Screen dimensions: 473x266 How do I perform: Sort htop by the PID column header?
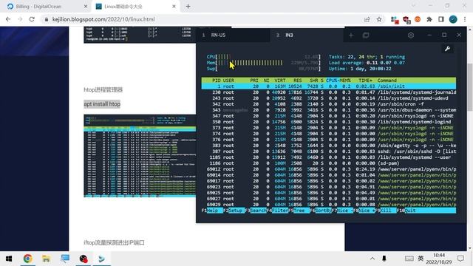[x=216, y=81]
